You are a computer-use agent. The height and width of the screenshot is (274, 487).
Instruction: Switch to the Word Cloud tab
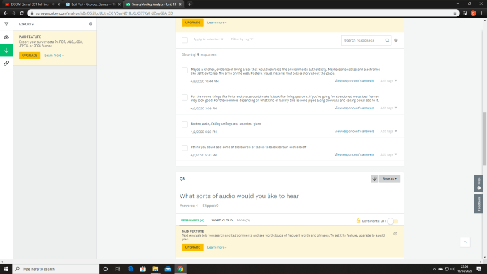222,220
